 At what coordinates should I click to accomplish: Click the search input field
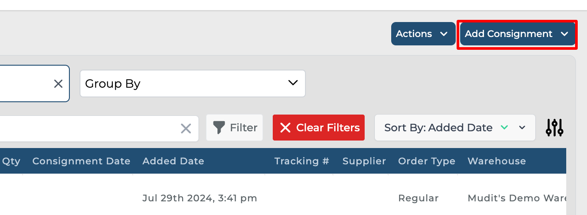pos(88,129)
